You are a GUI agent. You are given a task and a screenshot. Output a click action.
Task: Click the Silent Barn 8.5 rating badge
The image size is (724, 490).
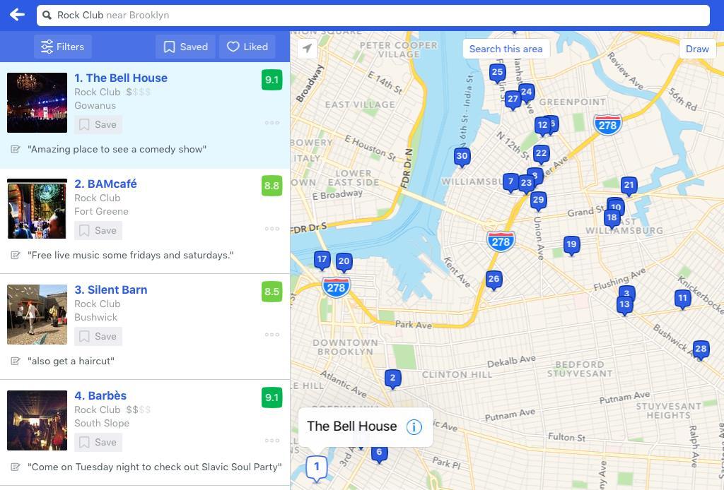[272, 292]
